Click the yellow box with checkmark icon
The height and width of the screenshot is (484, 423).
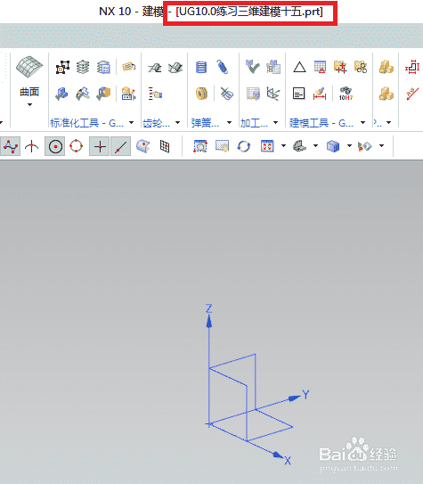point(103,94)
